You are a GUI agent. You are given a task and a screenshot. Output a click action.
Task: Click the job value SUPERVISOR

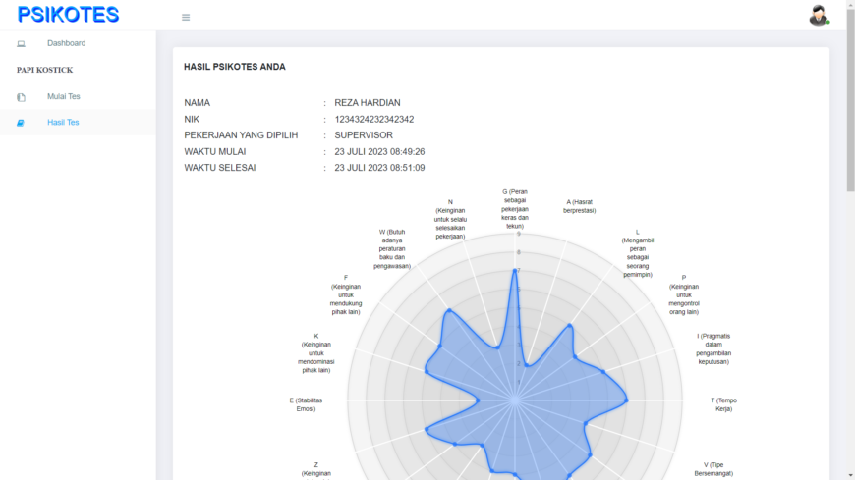click(364, 135)
